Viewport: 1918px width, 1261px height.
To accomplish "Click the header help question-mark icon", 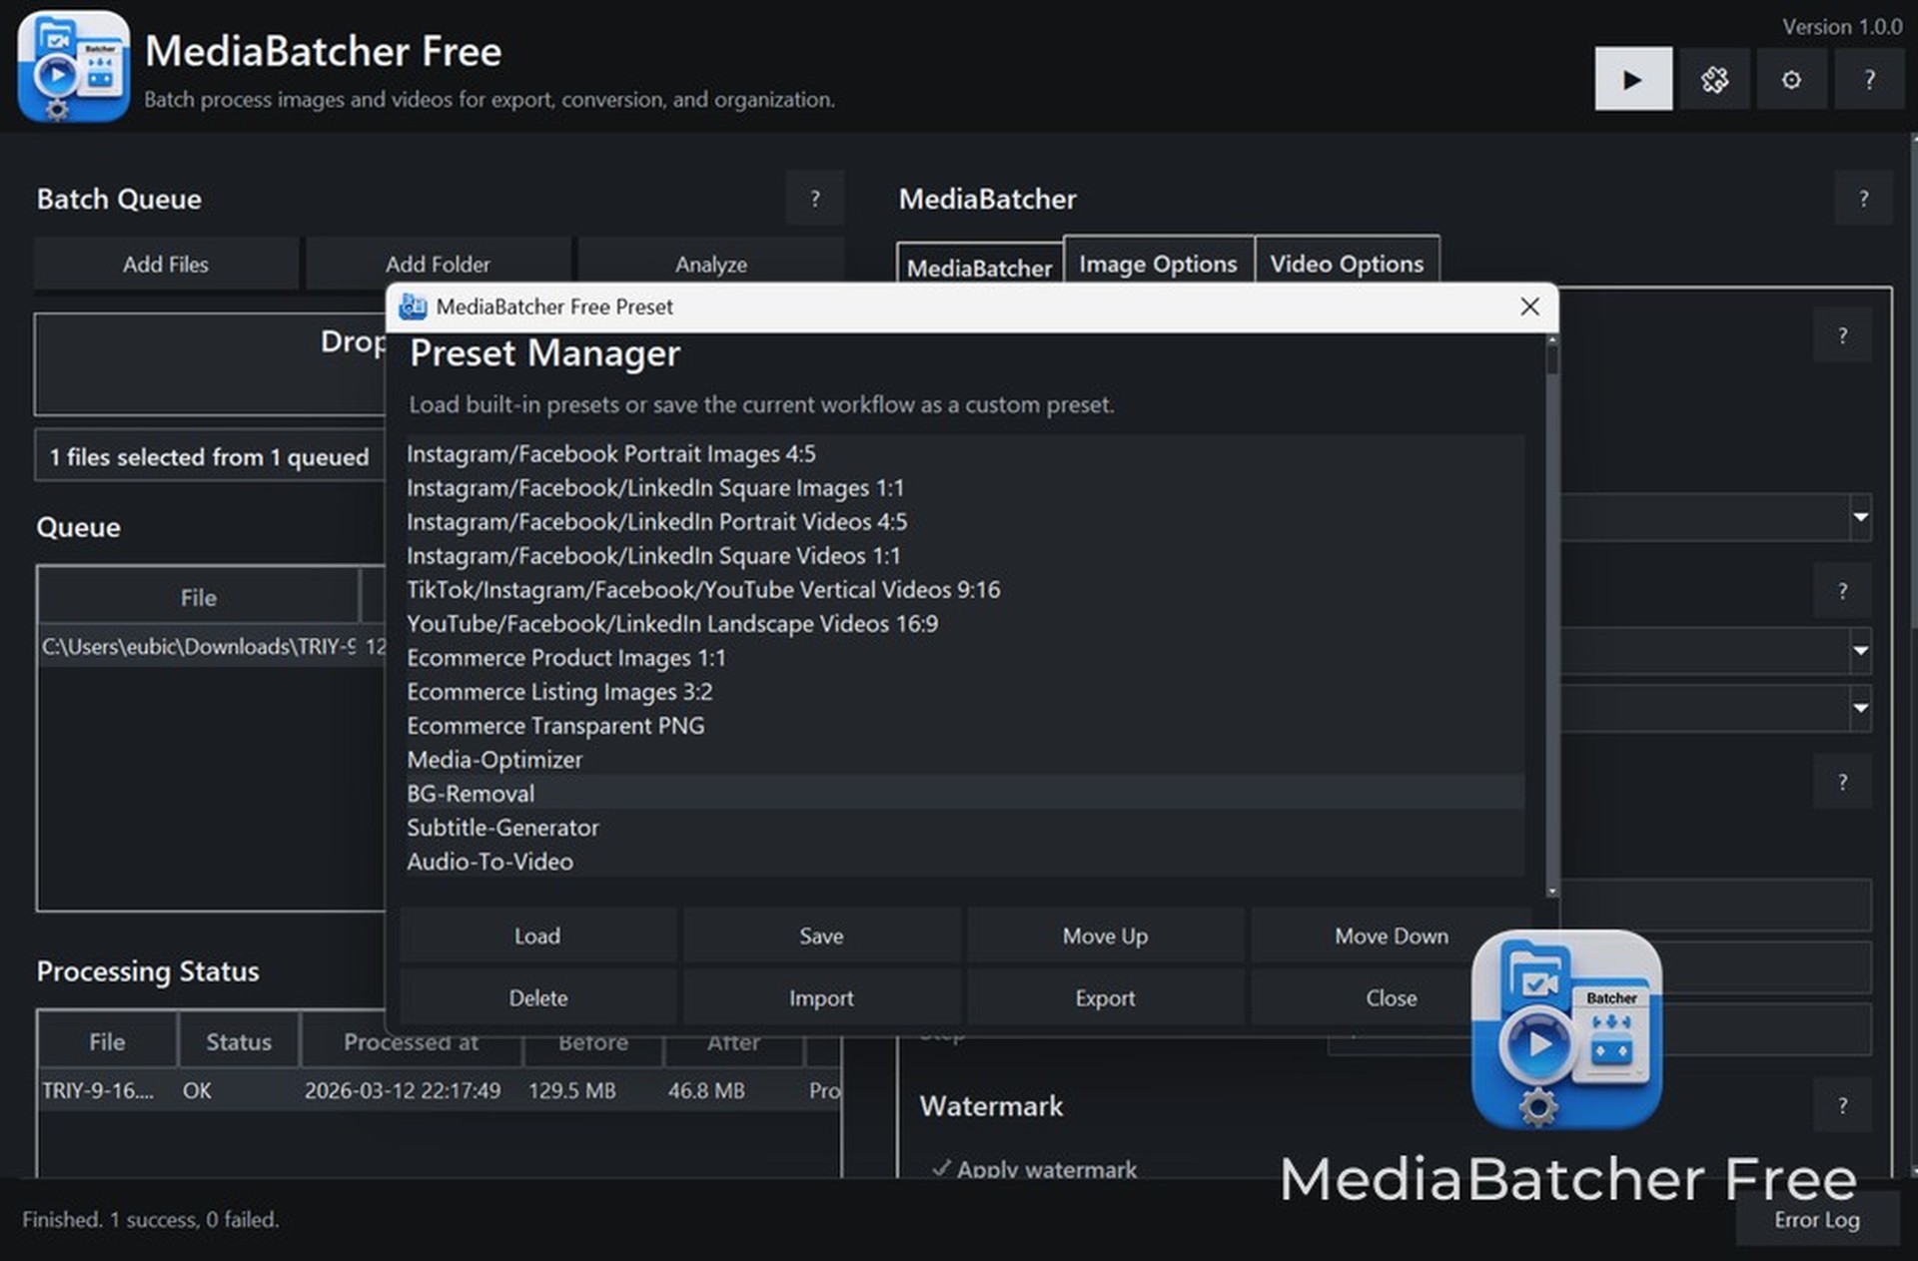I will tap(1869, 80).
